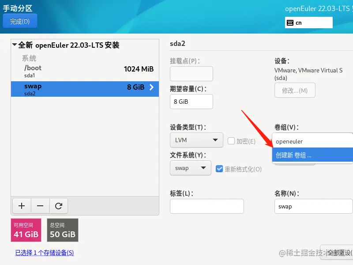
Task: Remove selected partition with minus icon
Action: click(x=40, y=206)
